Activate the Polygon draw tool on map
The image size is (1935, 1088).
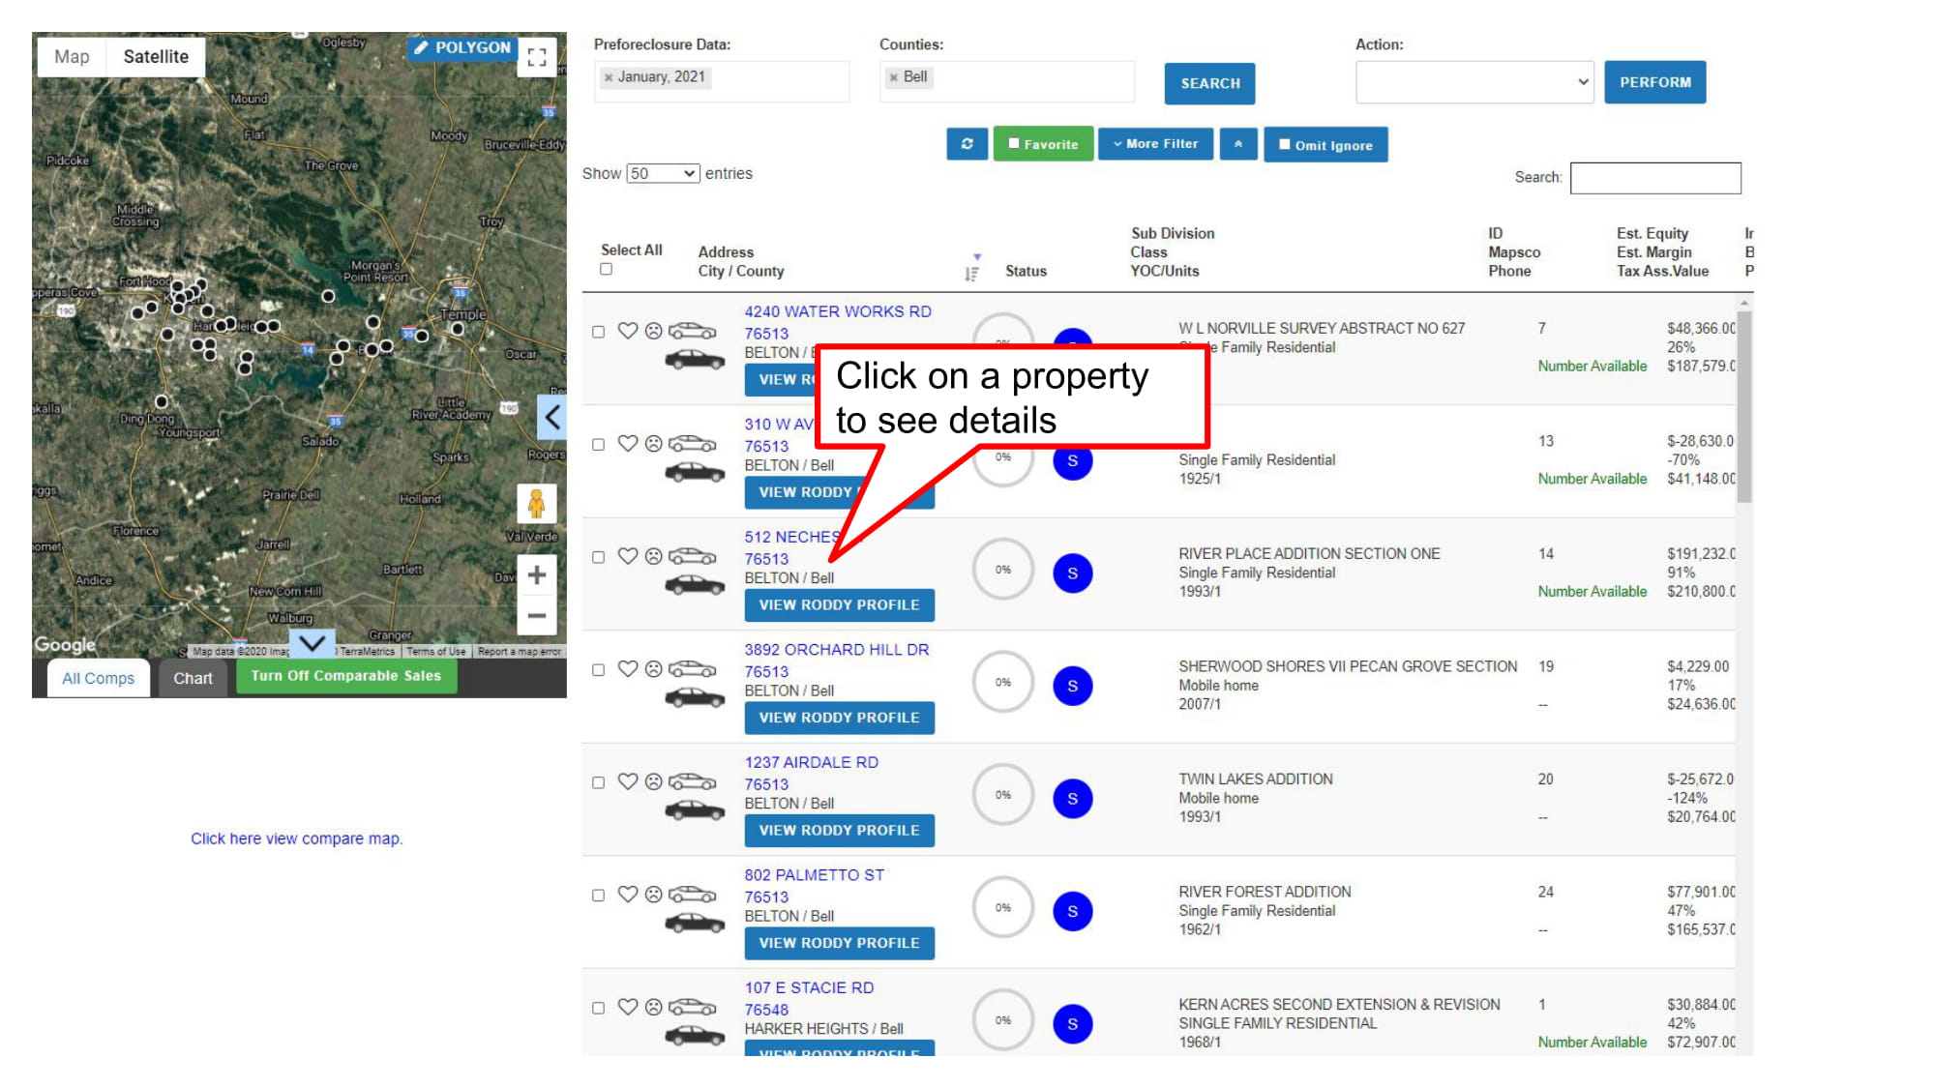pos(461,47)
